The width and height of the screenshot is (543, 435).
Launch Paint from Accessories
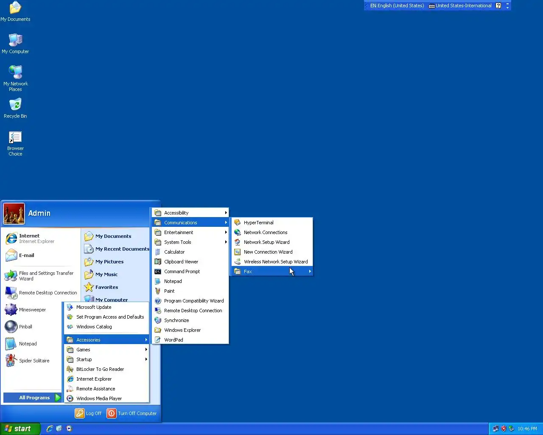point(190,291)
